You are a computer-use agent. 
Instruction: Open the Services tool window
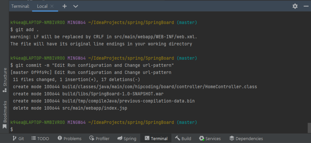[x=210, y=138]
